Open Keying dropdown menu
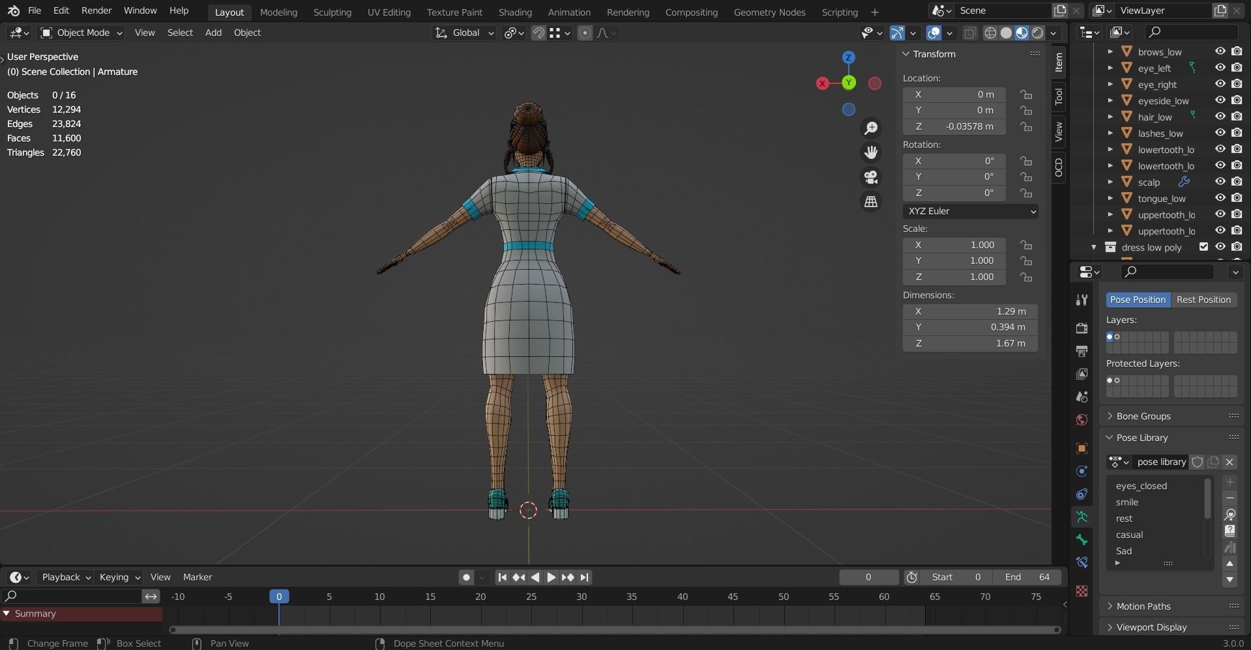 point(119,577)
